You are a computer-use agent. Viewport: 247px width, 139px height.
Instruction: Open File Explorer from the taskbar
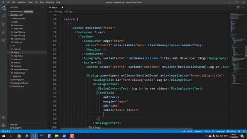click(x=57, y=136)
